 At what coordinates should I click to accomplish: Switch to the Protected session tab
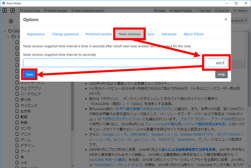coord(99,34)
